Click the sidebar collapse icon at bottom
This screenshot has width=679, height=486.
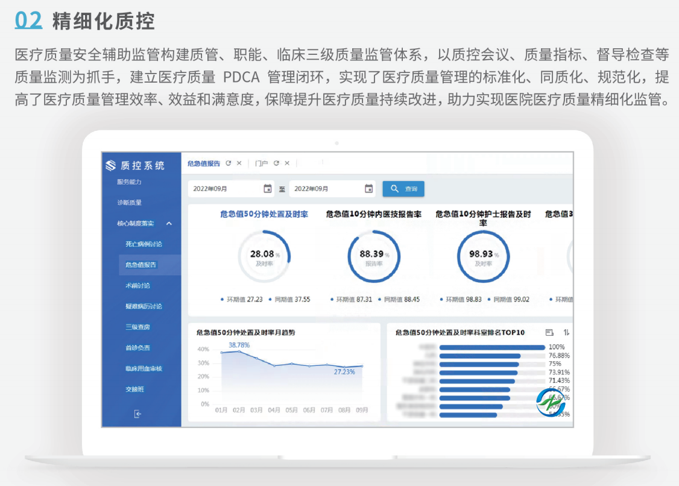[x=137, y=414]
